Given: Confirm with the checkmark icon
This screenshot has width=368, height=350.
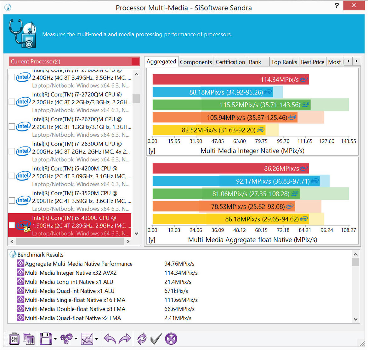Looking at the screenshot, I should tap(156, 339).
